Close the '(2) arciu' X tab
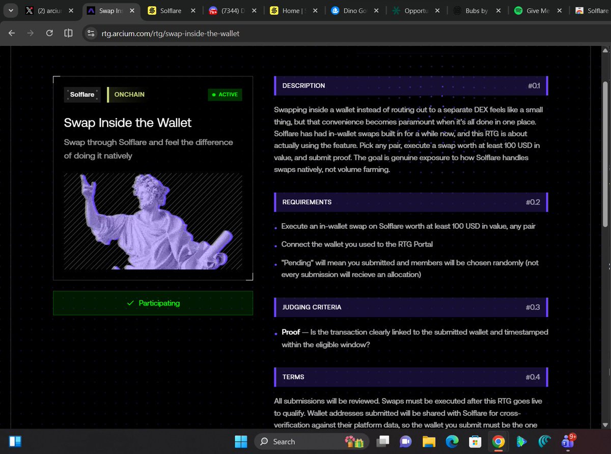The width and height of the screenshot is (611, 454). [x=71, y=11]
